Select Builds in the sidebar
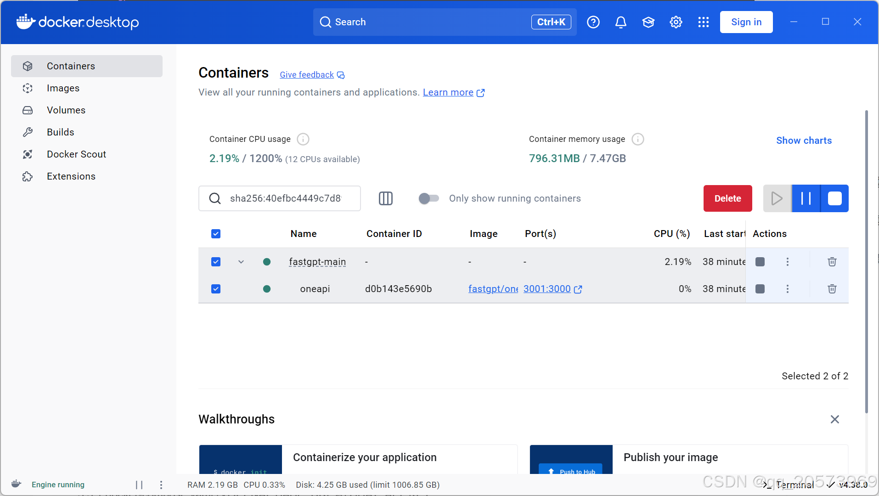This screenshot has width=879, height=496. (x=60, y=132)
